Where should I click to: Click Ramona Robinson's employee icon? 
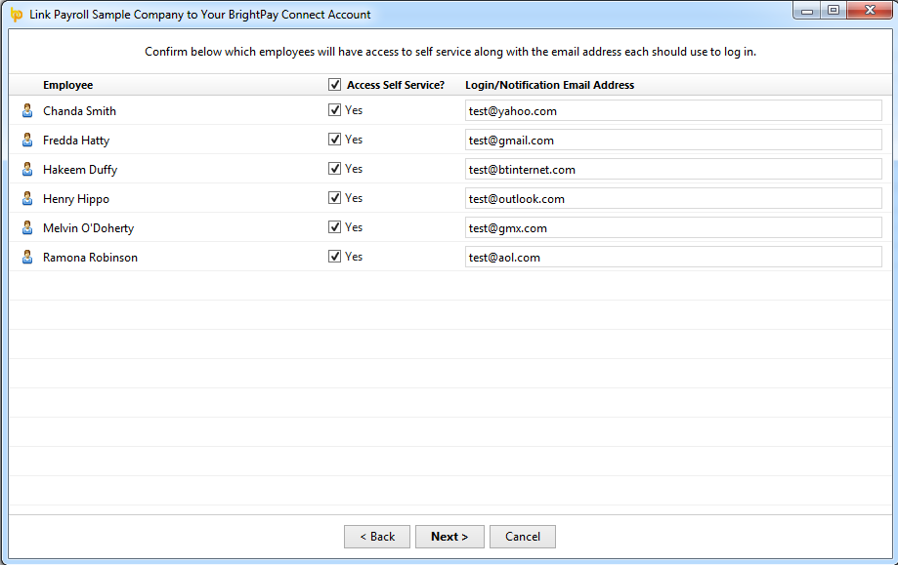[27, 258]
